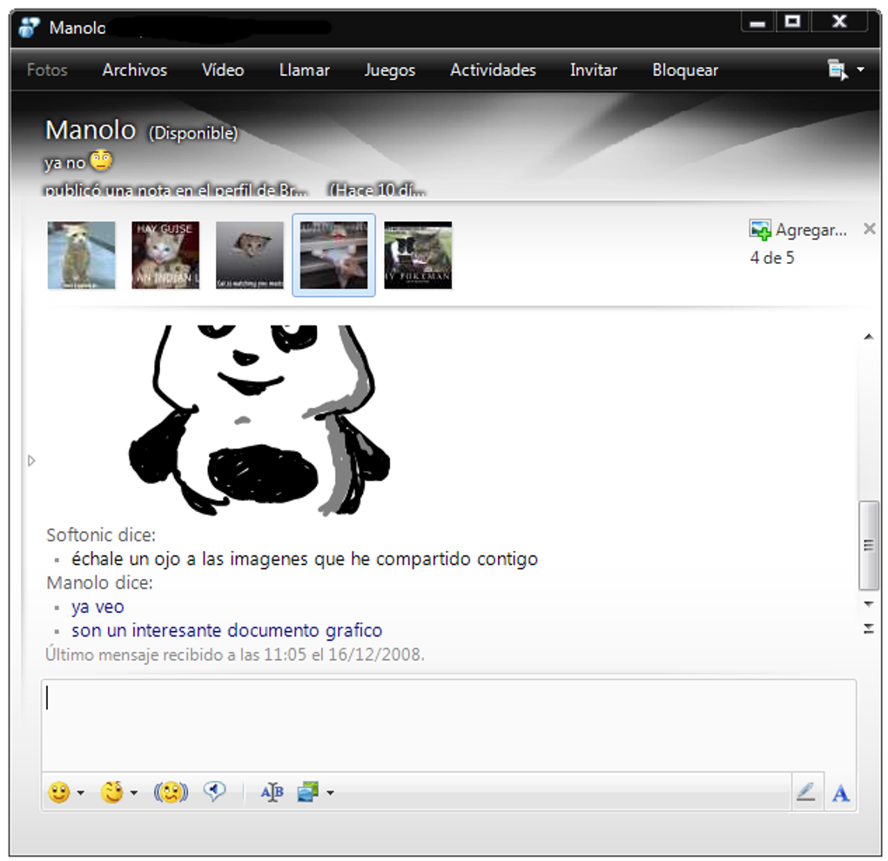This screenshot has height=861, width=888.
Task: Click the add-photo icon beside Agregar
Action: [x=760, y=230]
